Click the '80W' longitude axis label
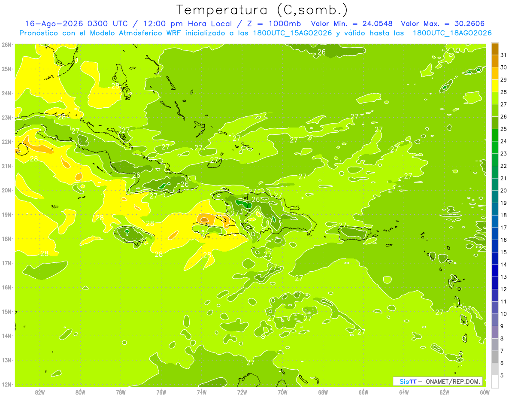Viewport: 515px width, 398px height. click(x=80, y=392)
